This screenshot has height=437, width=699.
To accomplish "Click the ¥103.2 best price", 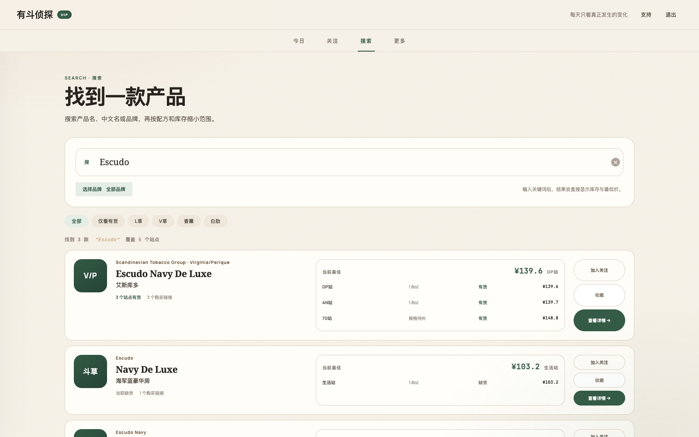I will pos(526,367).
